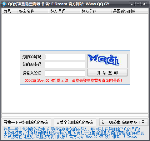Image resolution: width=150 pixels, height=141 pixels.
Task: Click the blue line starting 本软件还可以保存
Action: pyautogui.click(x=75, y=133)
